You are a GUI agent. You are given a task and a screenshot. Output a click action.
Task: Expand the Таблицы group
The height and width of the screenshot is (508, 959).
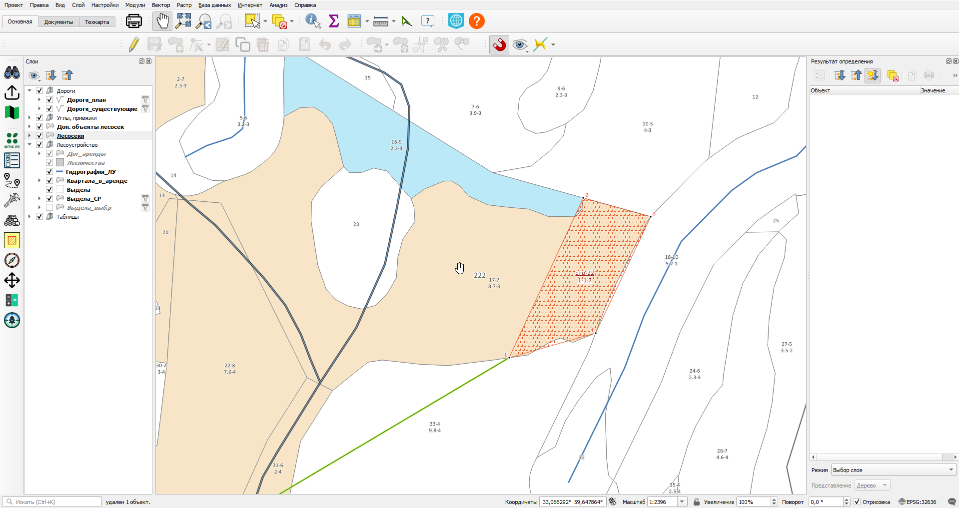pos(29,216)
